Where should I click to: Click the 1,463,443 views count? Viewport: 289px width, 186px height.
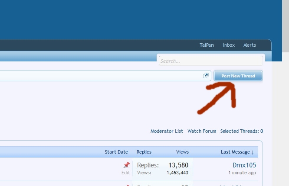[177, 173]
